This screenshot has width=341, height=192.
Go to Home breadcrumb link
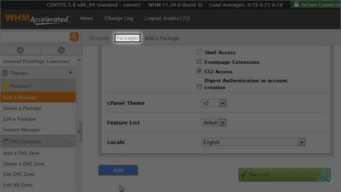pyautogui.click(x=102, y=38)
